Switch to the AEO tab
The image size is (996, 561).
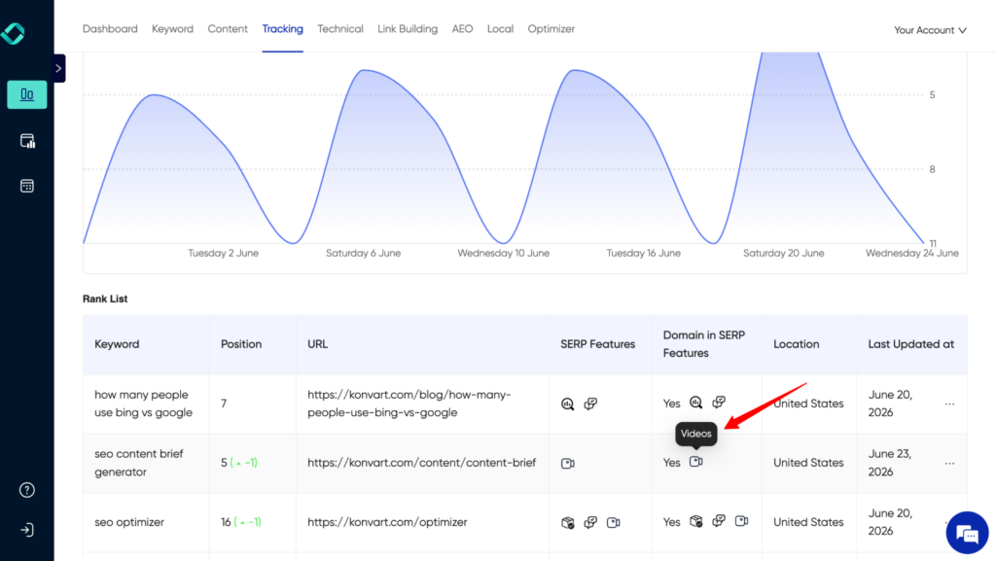coord(462,28)
